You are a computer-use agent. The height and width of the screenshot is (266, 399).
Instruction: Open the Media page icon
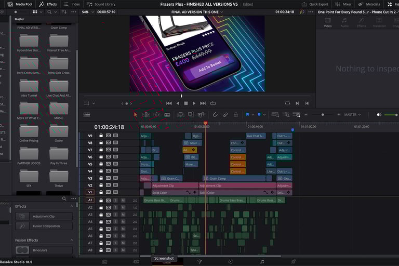(x=104, y=261)
